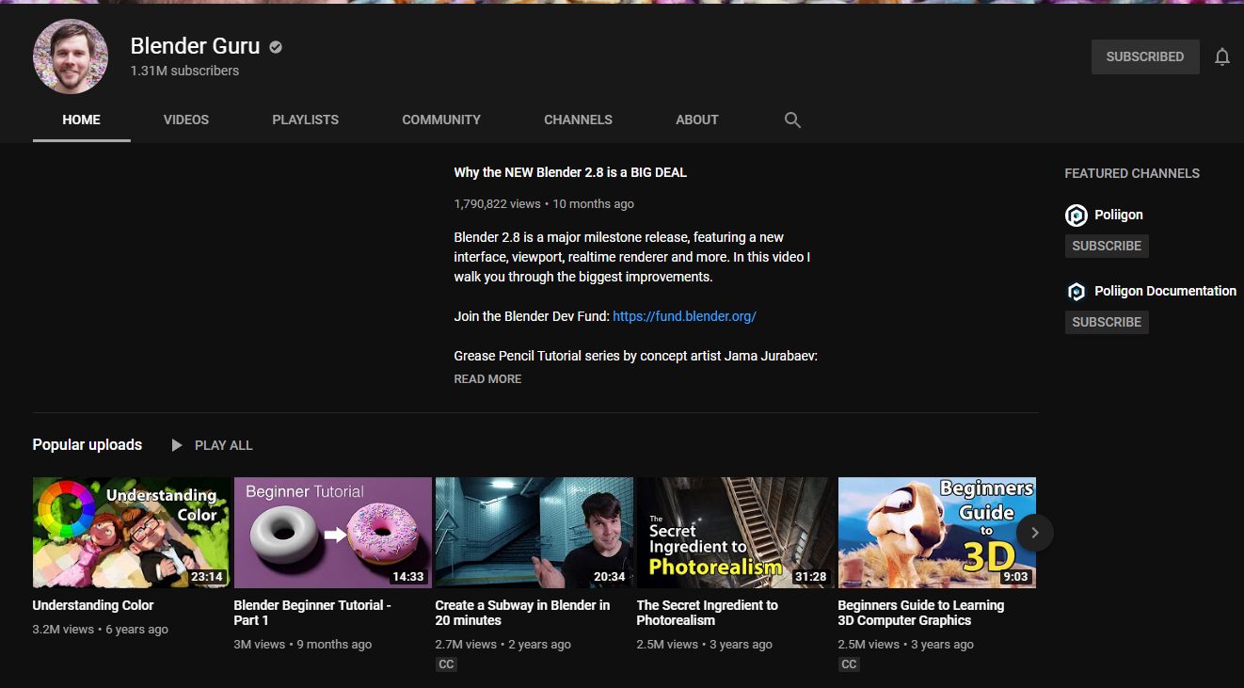The image size is (1244, 688).
Task: Open the Poliigon channel name link
Action: [x=1119, y=215]
